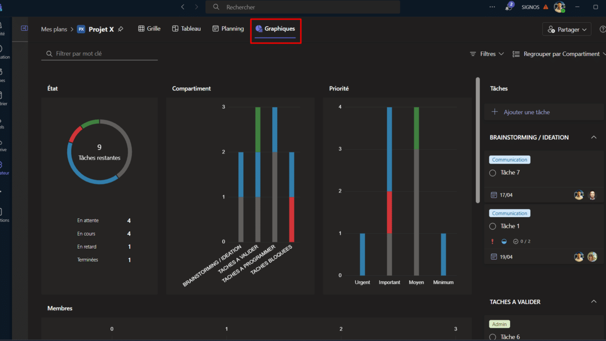Collapse the BRAINSTORMING / IDEATION section
Viewport: 606px width, 341px height.
pos(594,137)
